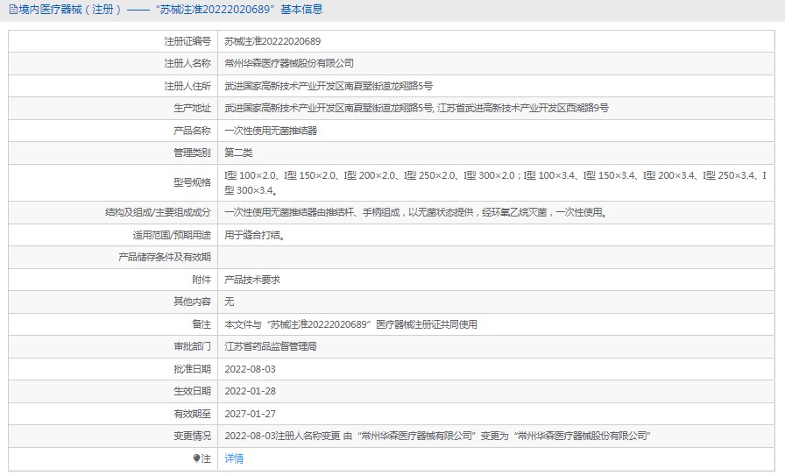Select registration number value 苏械注准20222020689

pos(272,41)
